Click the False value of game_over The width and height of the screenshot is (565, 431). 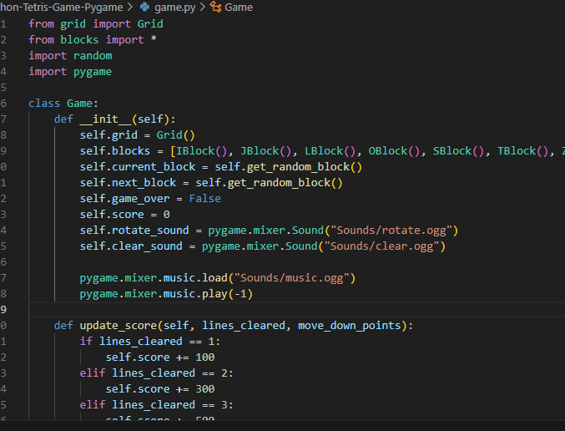pos(204,199)
